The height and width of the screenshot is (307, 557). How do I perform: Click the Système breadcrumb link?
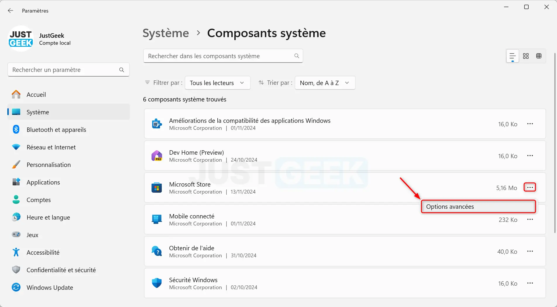tap(166, 33)
